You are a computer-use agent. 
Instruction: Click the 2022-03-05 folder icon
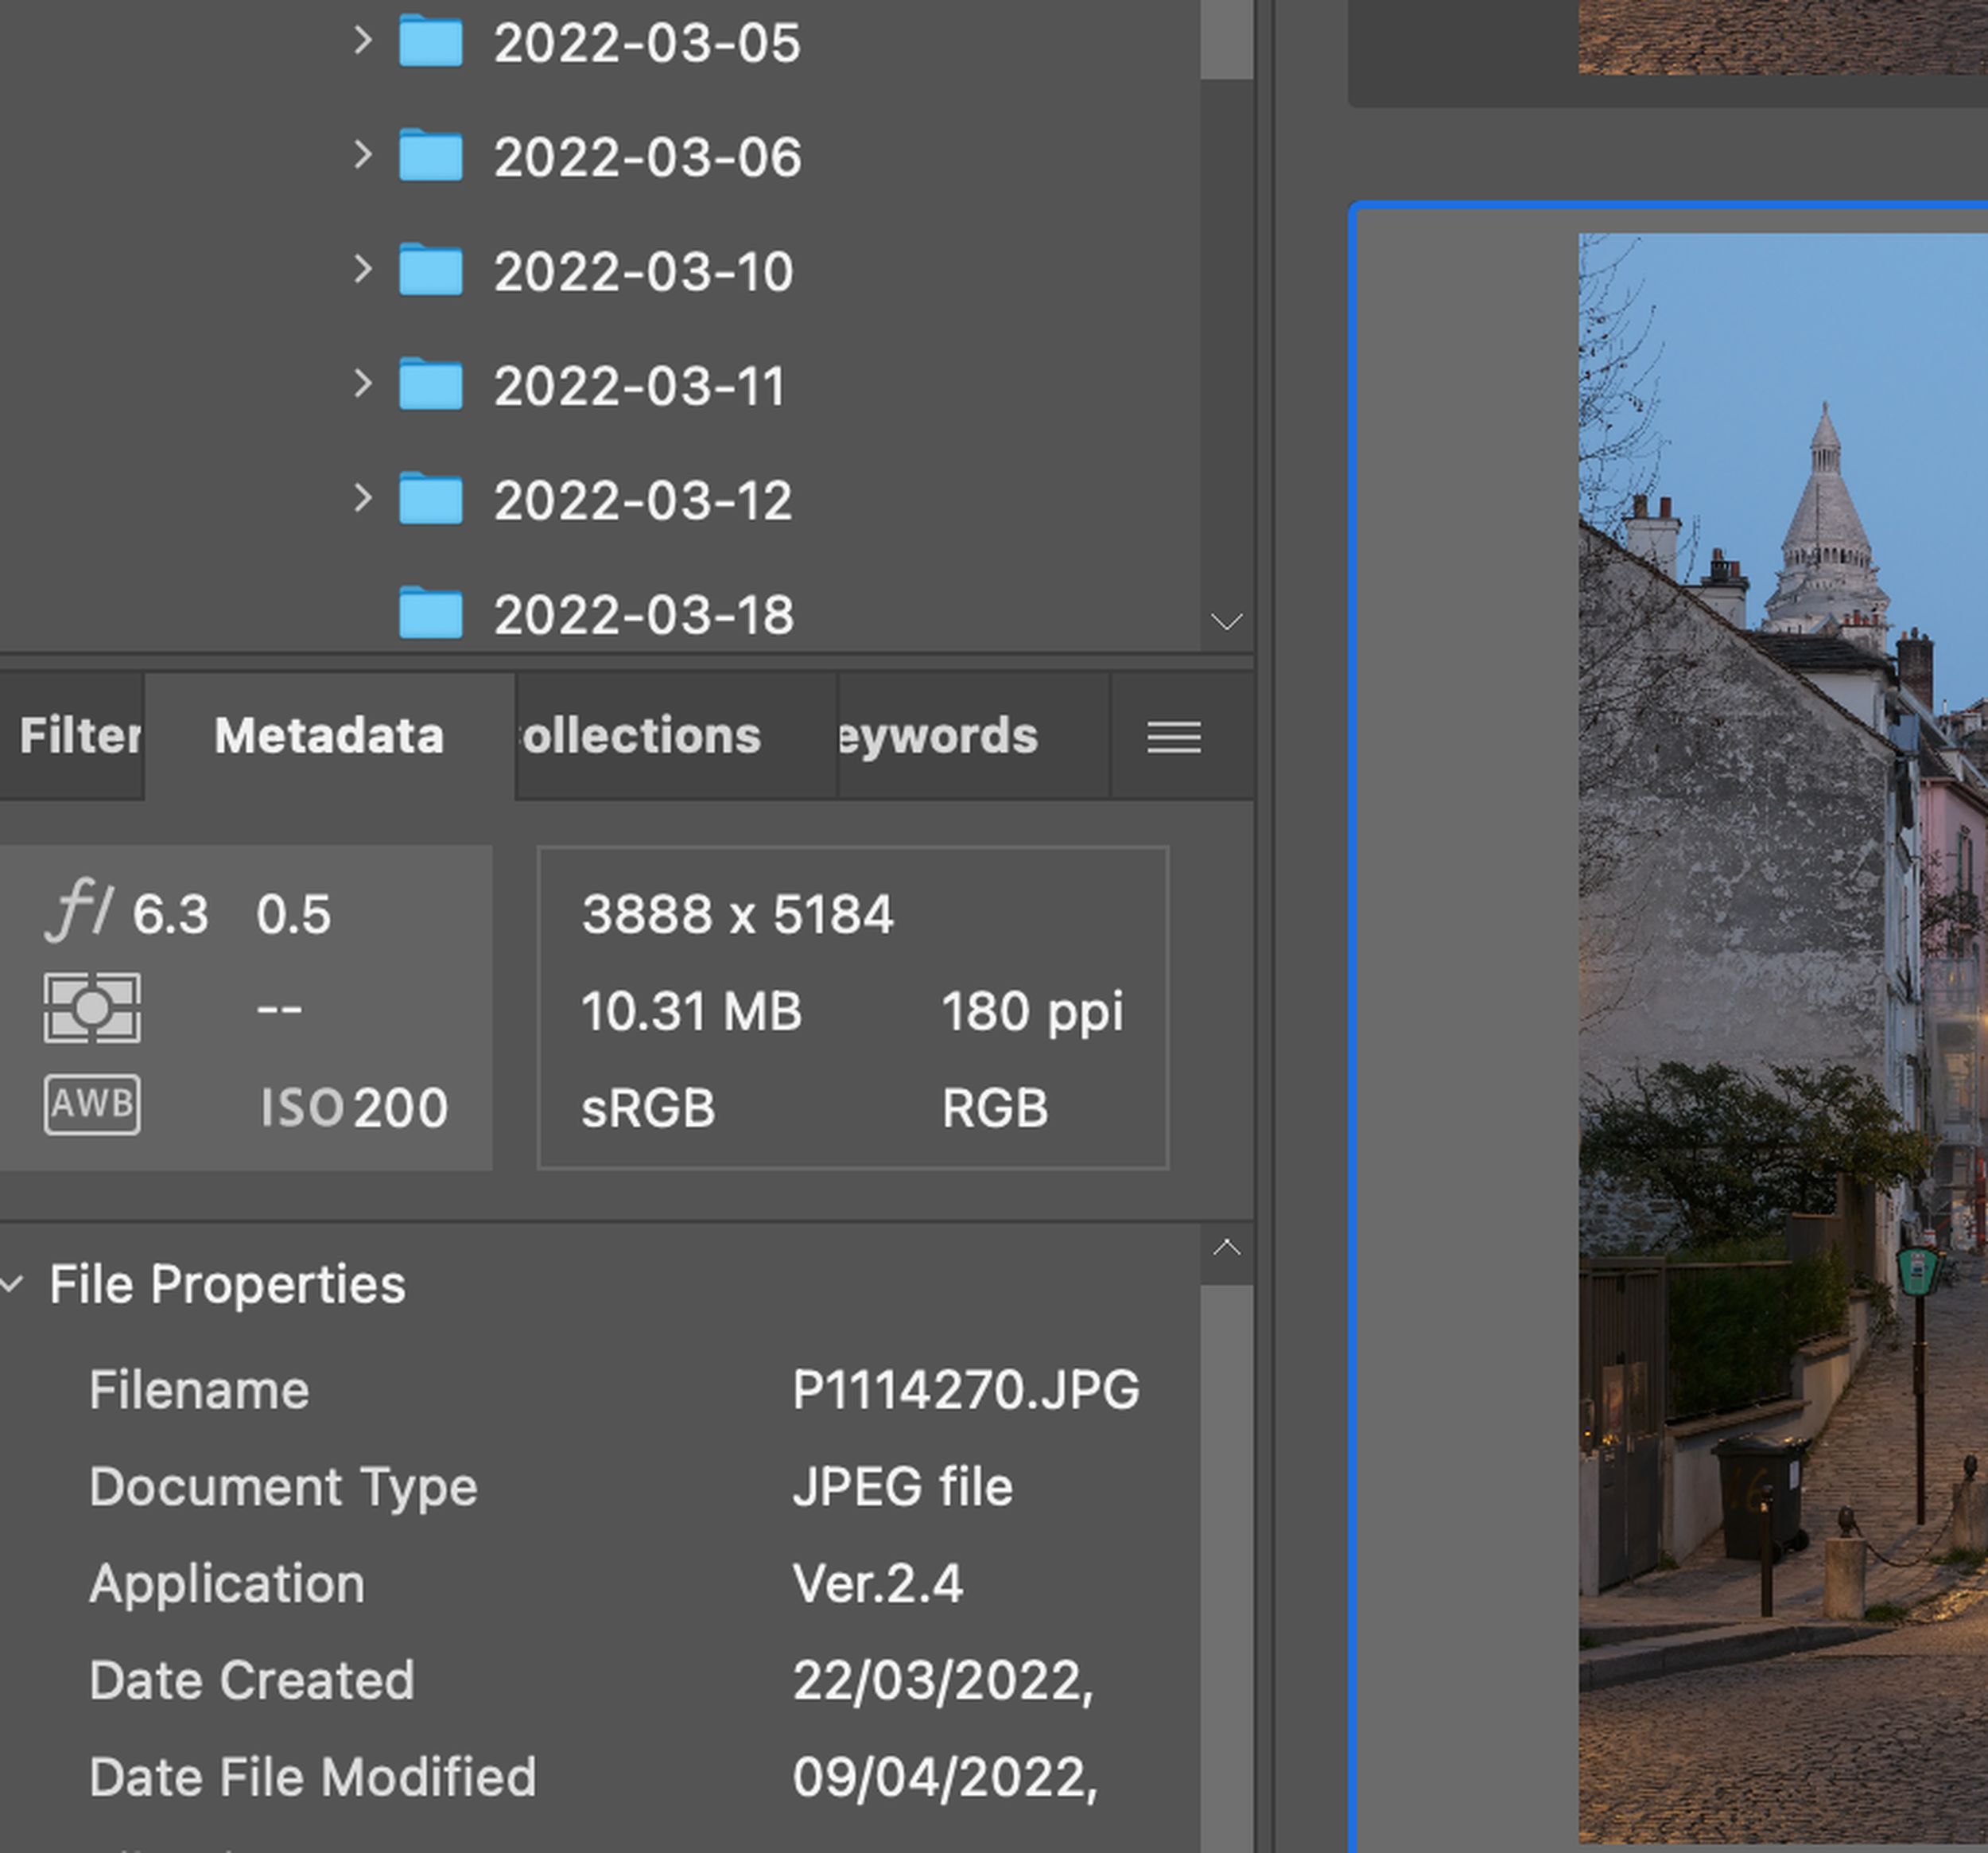pos(430,42)
